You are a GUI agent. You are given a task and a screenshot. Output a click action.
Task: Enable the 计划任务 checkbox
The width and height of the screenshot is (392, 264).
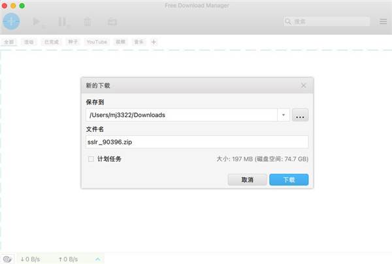pyautogui.click(x=91, y=159)
